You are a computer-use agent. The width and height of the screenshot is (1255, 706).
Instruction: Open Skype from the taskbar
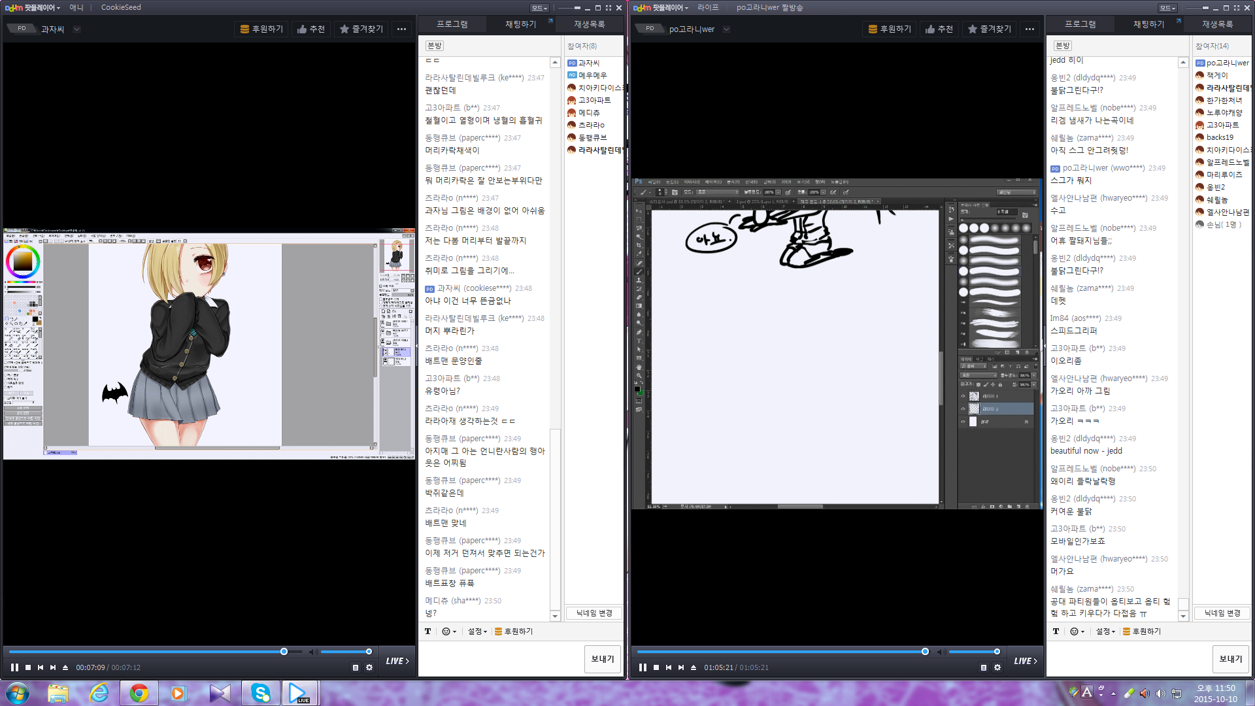coord(261,693)
